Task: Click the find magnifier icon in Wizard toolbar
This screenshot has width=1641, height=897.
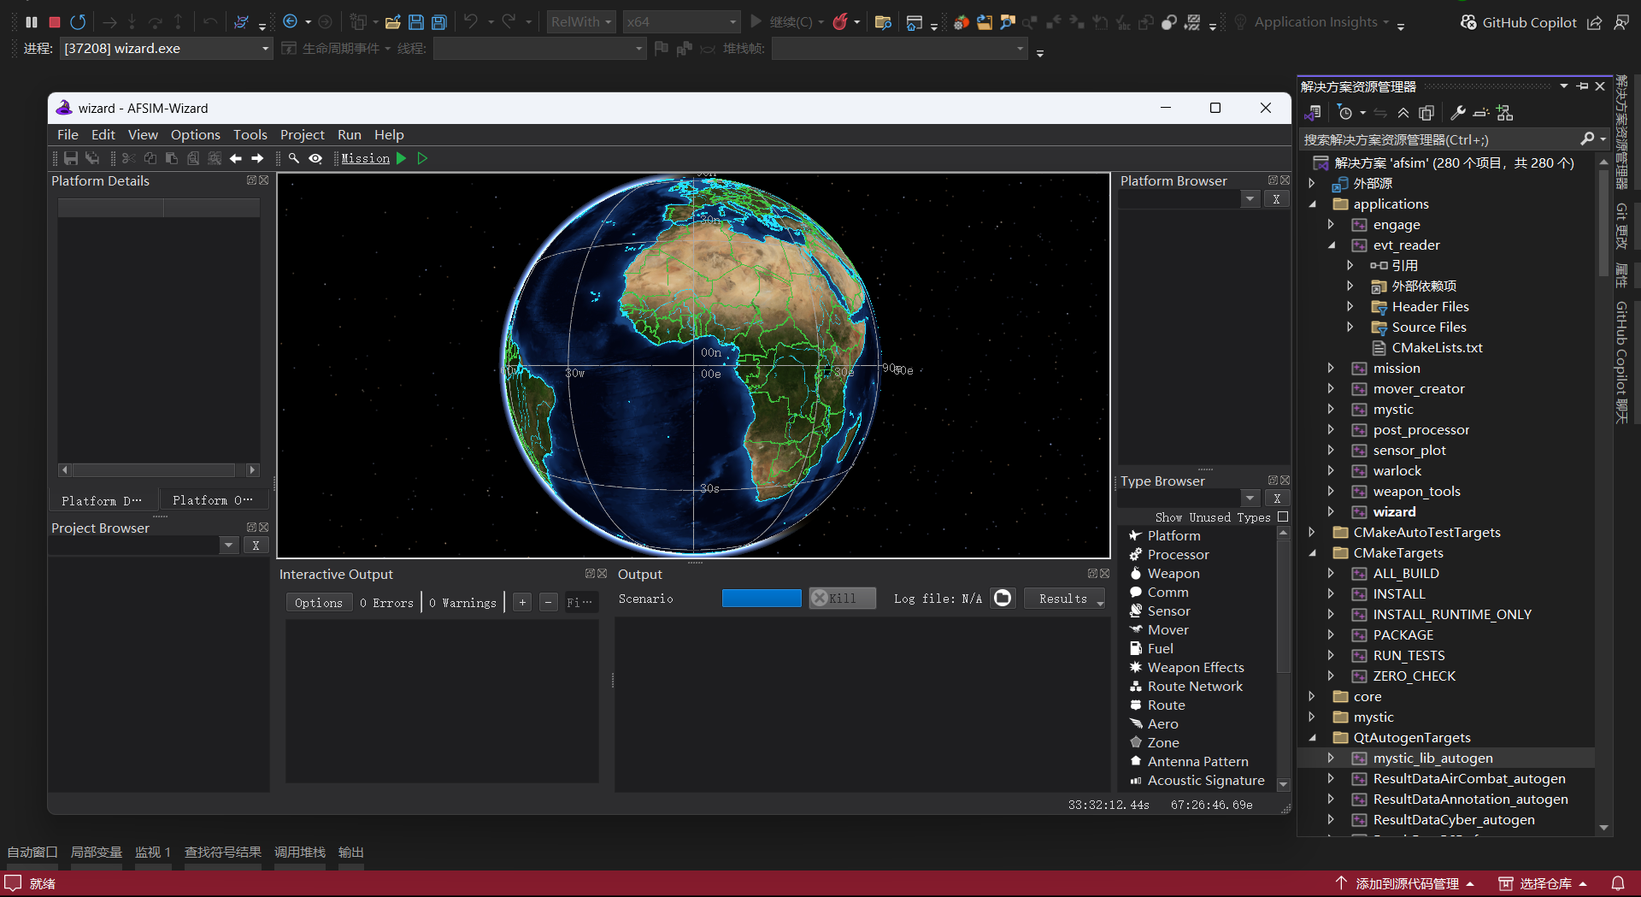Action: point(293,158)
